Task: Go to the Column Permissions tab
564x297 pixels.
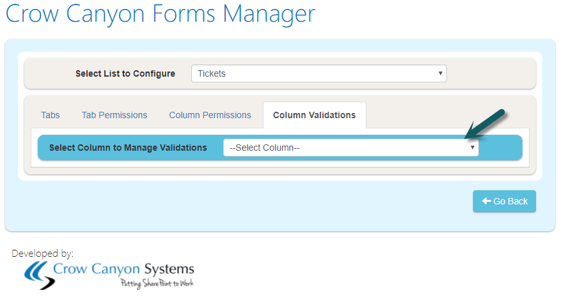Action: [x=210, y=115]
